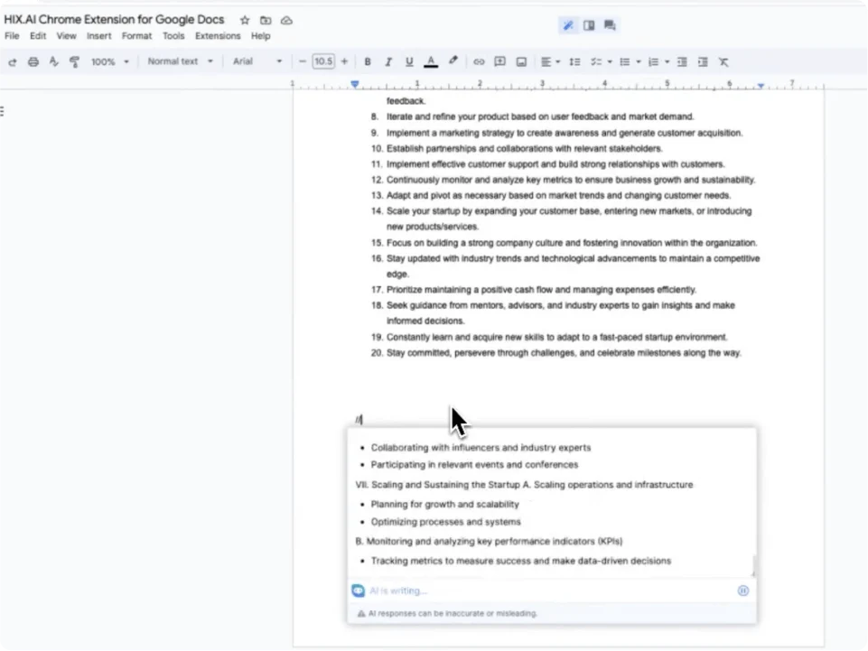Click the clear formatting icon
Screen dimensions: 868x651
click(723, 61)
